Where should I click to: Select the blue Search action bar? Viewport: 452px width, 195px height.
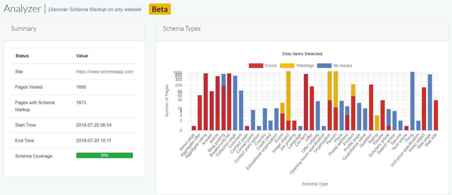coord(395,121)
